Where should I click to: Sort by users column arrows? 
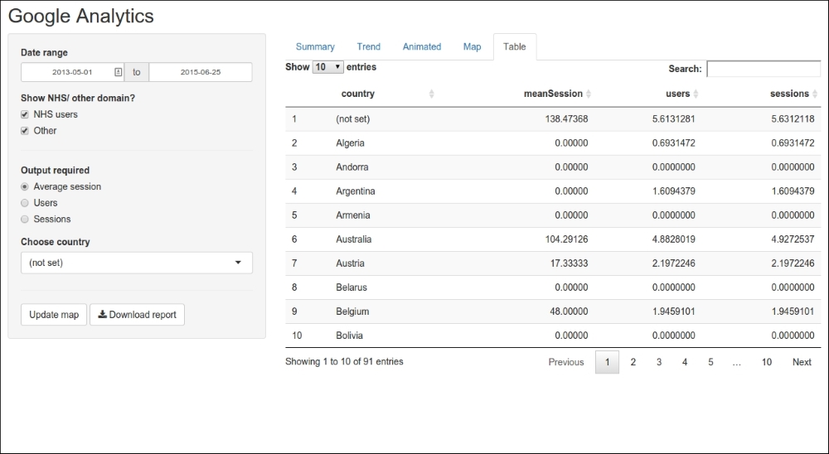tap(696, 94)
